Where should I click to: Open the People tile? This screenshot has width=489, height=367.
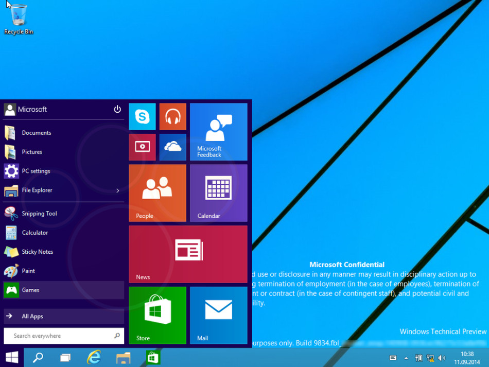click(158, 193)
